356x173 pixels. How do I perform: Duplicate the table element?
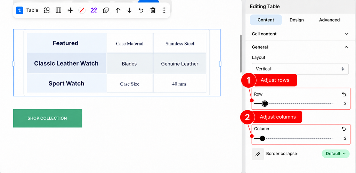coord(106,10)
